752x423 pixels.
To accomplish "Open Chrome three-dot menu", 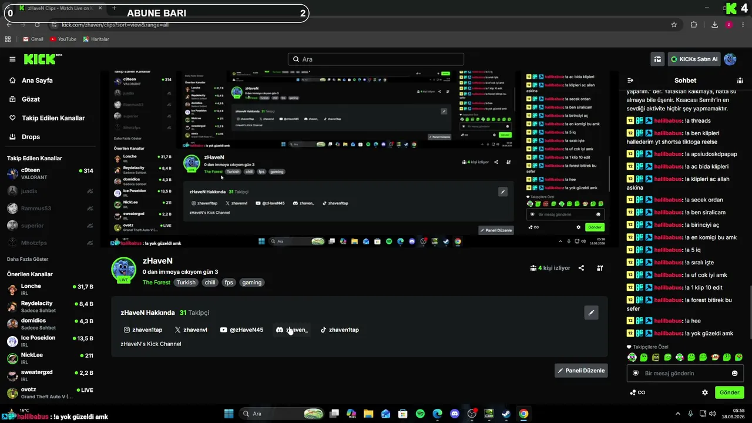I will (x=743, y=25).
